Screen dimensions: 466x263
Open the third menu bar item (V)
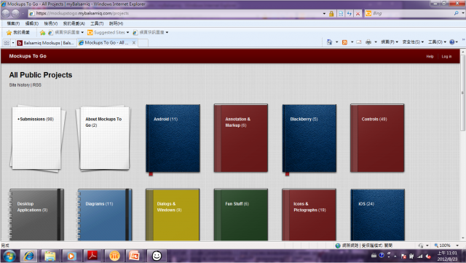click(x=50, y=23)
